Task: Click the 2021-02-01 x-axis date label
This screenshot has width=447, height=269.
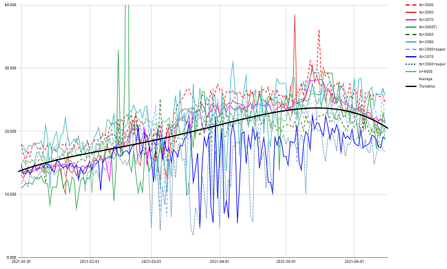Action: click(x=90, y=262)
